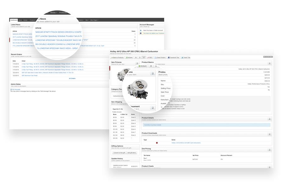Click the Edit Message link under Admin Notes
283x188 pixels.
point(15,89)
